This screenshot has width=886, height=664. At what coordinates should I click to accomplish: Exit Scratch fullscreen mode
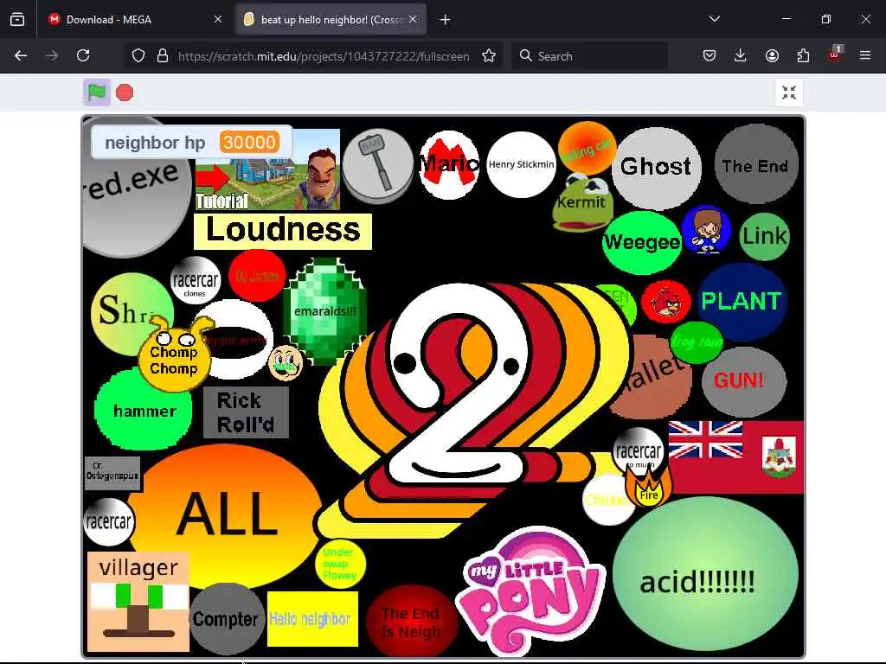pos(789,93)
